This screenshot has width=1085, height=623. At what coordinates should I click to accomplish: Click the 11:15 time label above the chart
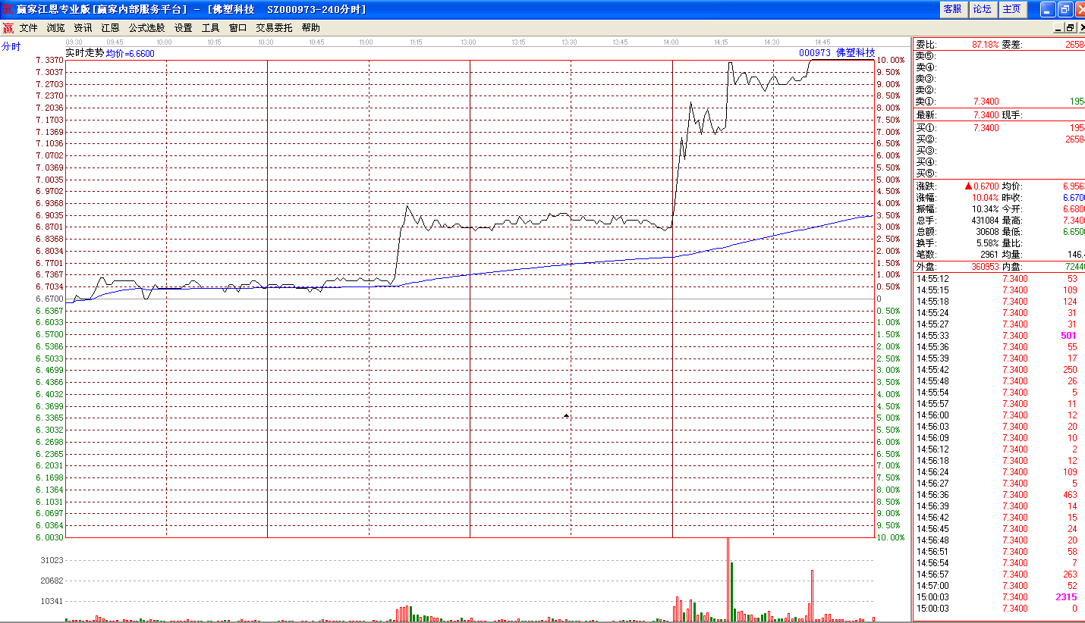click(418, 42)
